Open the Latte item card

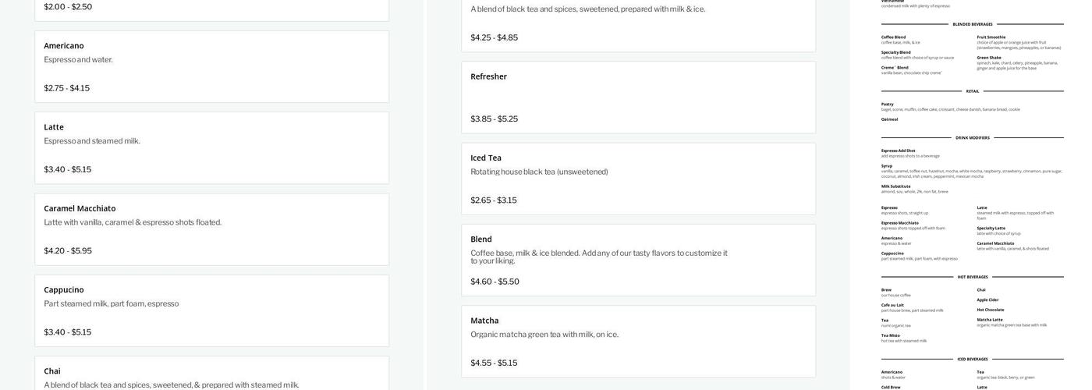pyautogui.click(x=211, y=147)
